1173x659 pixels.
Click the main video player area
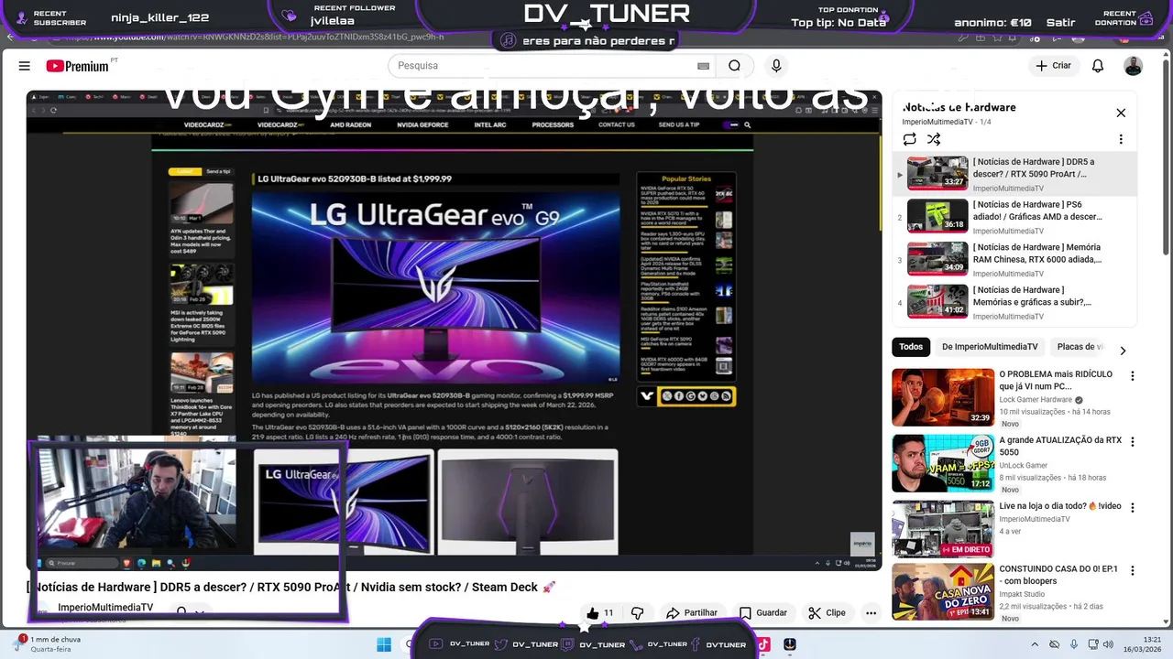454,330
